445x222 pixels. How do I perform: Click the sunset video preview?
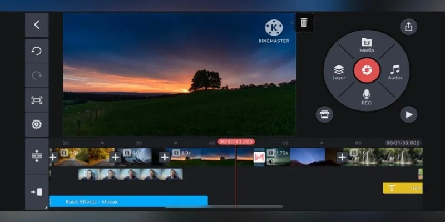179,74
